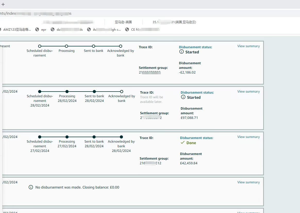
Task: Click the Scheduled disbursement step dot in the £97,088.71 card
Action: click(x=40, y=92)
